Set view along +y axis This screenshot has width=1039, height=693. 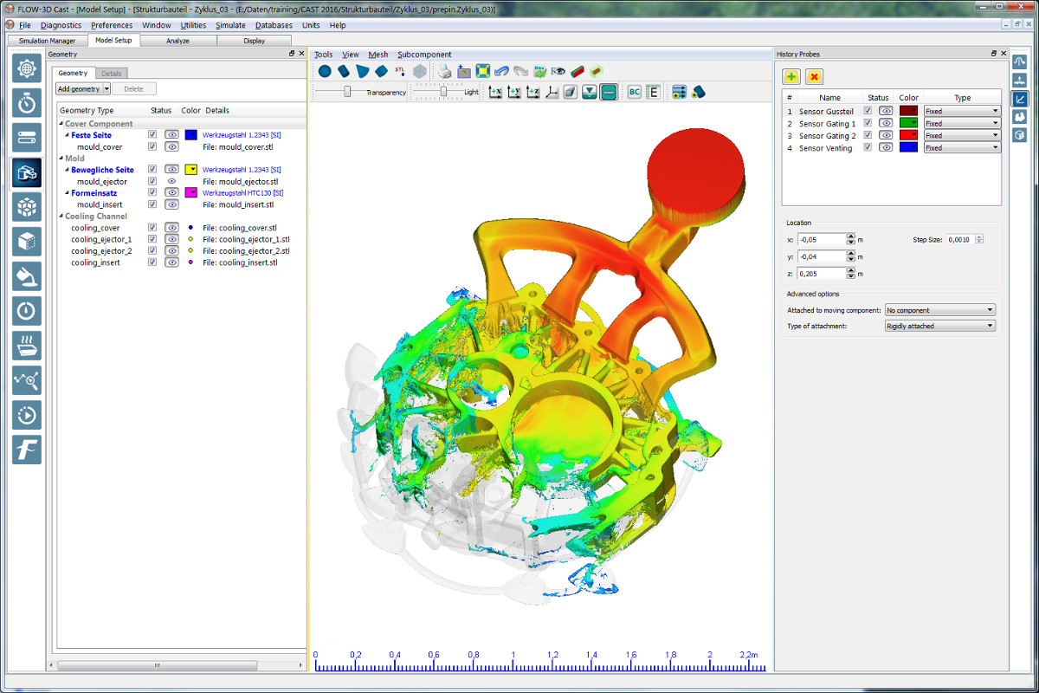click(x=514, y=92)
